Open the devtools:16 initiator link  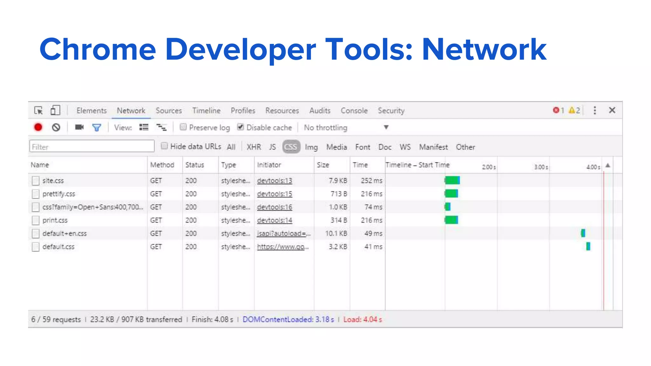point(275,207)
